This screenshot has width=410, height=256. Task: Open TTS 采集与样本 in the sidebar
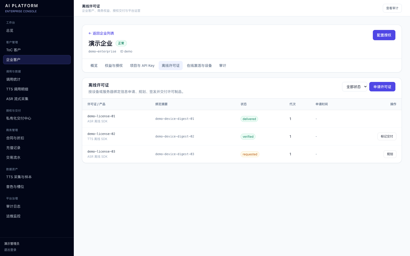[x=37, y=177]
